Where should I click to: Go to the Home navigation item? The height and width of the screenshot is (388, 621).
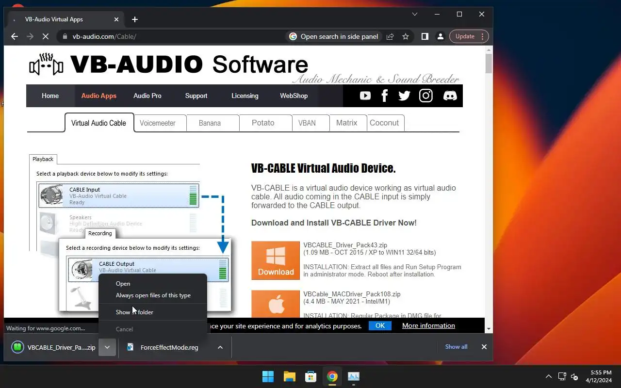(50, 96)
